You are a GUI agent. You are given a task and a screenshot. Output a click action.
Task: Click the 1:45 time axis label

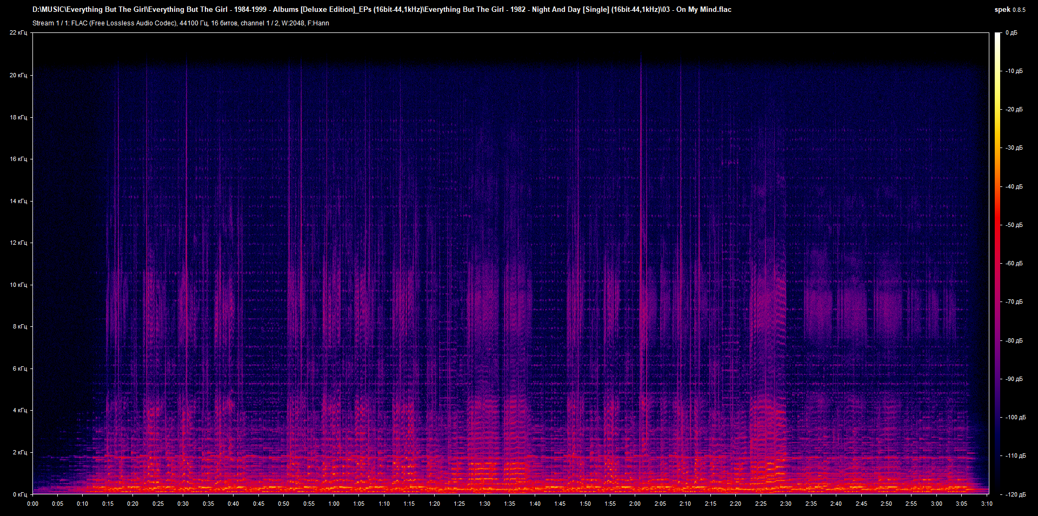point(560,504)
